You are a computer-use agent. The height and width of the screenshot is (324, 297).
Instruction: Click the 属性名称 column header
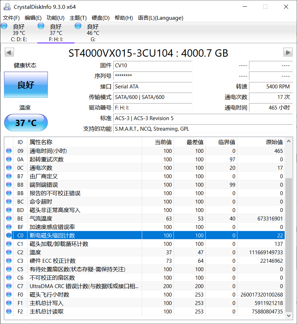click(85, 142)
